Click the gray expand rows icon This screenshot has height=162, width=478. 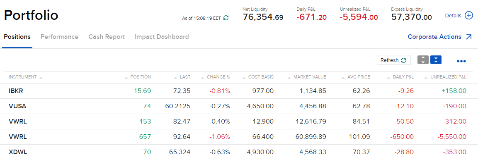point(423,60)
